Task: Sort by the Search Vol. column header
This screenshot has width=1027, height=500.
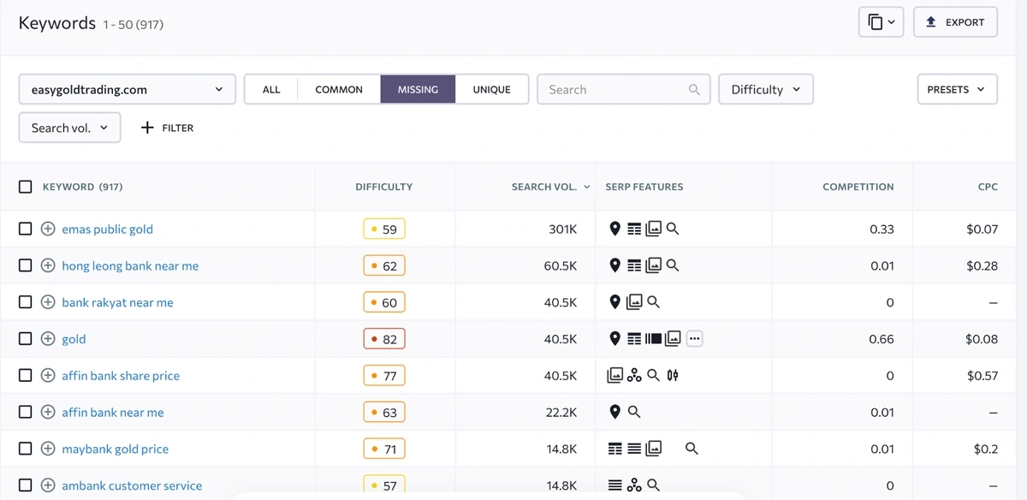Action: coord(551,187)
